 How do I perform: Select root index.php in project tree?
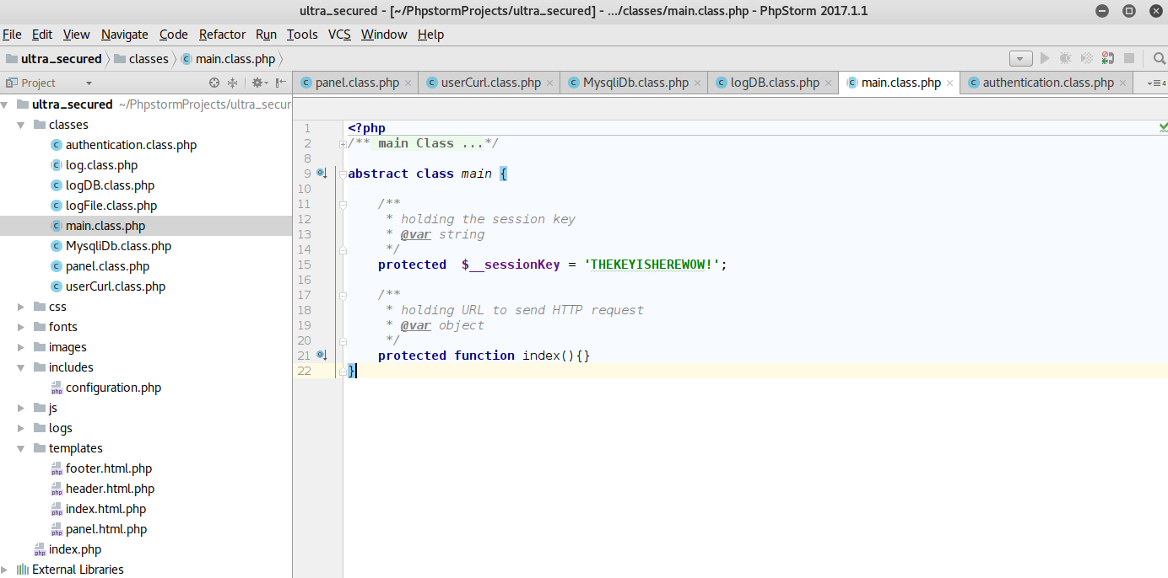click(75, 549)
